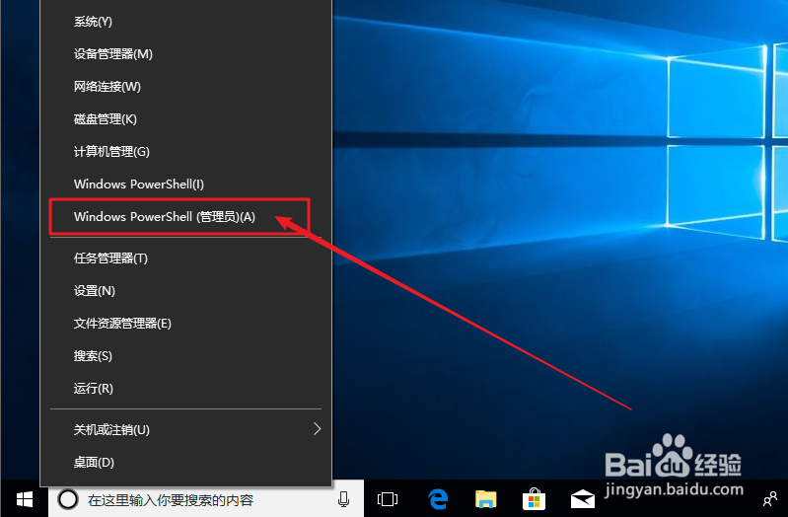
Task: Select Run (R) menu entry
Action: [186, 389]
